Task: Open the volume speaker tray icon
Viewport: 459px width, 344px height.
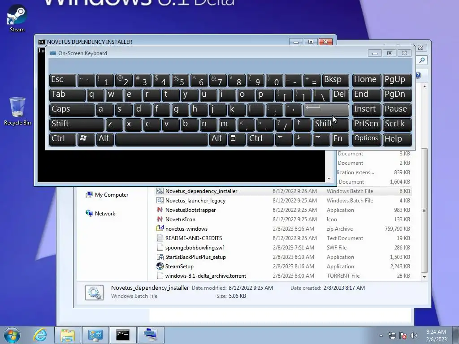Action: click(414, 335)
